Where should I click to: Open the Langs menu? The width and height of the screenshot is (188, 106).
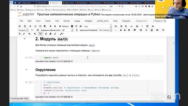77,21
